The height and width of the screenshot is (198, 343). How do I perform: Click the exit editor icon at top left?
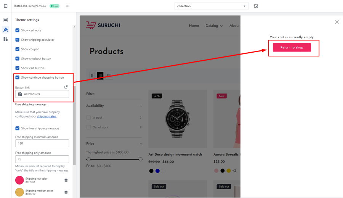pyautogui.click(x=5, y=6)
